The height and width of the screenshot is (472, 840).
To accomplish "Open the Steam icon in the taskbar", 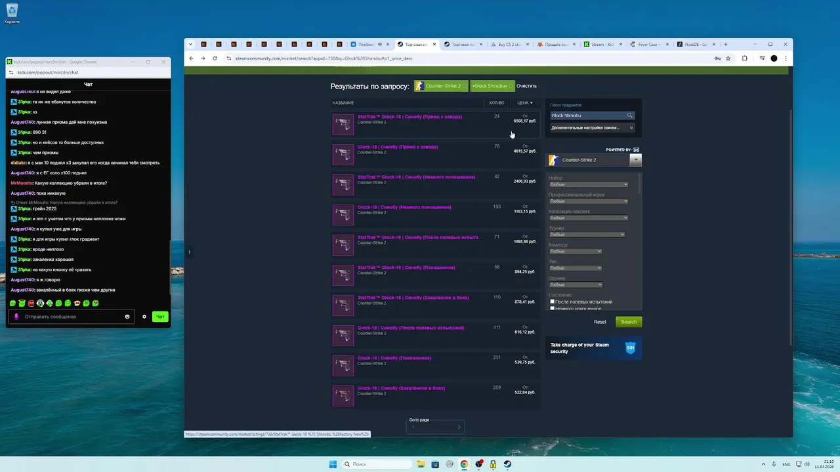I will 507,464.
